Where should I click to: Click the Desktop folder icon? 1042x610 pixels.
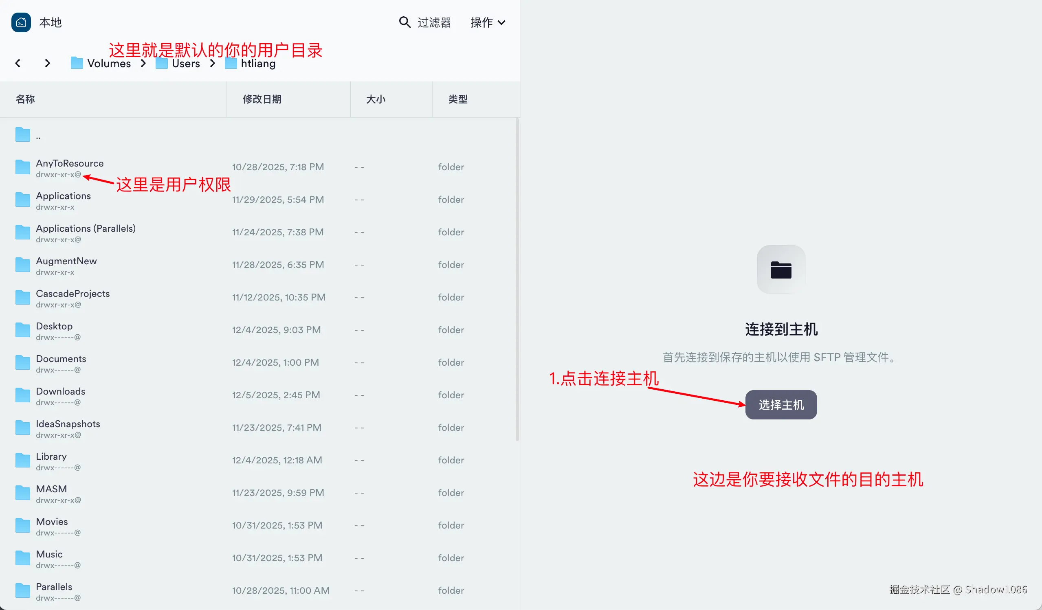[x=23, y=330]
